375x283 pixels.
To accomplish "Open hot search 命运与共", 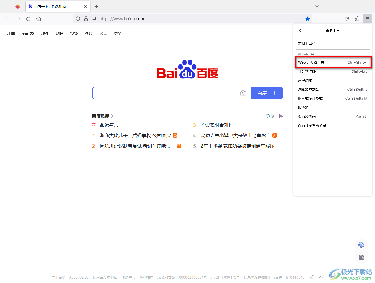I will pos(109,125).
